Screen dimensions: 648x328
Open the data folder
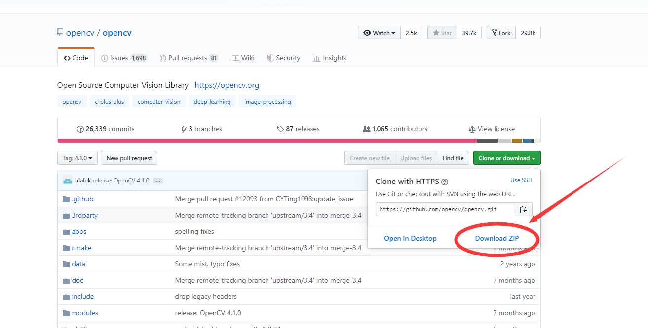78,264
